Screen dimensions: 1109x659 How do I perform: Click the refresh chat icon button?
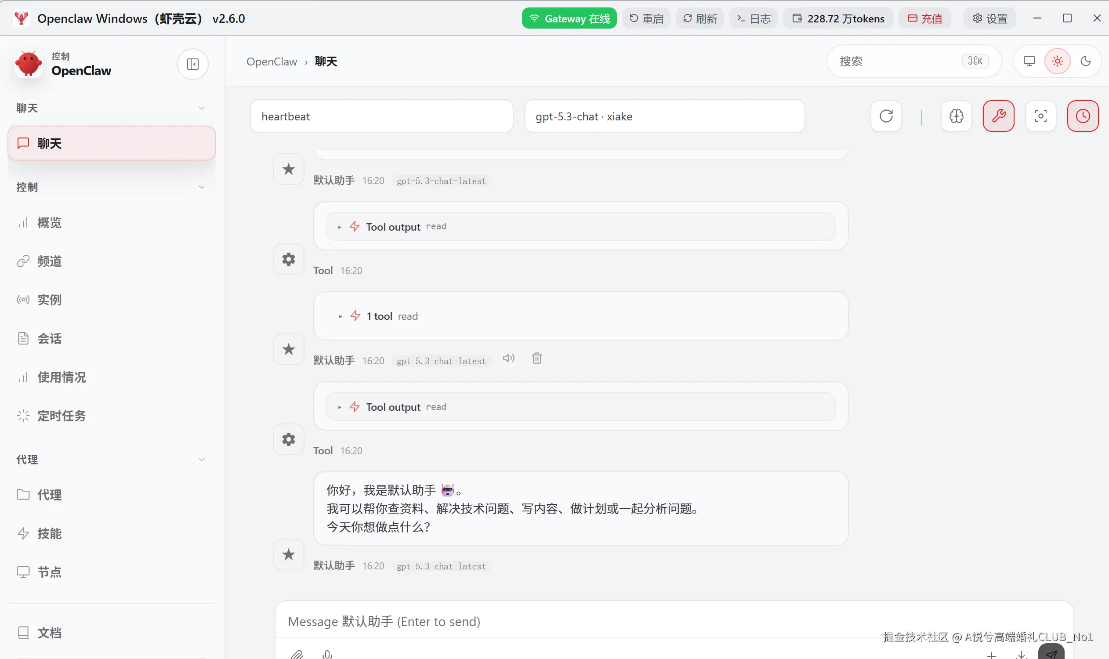[886, 116]
